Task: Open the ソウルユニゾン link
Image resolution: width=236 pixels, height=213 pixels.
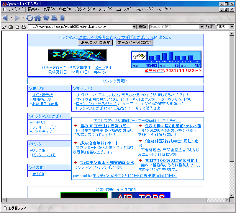Action: tap(44, 127)
